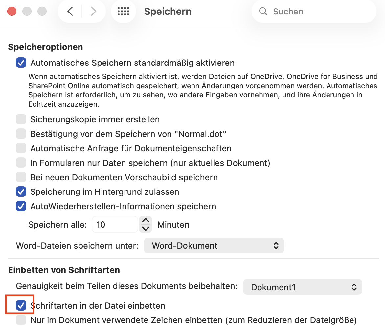Enable Bestätigung vor dem Speichern von Normal.dot
Viewport: 385px width, 331px height.
[21, 134]
